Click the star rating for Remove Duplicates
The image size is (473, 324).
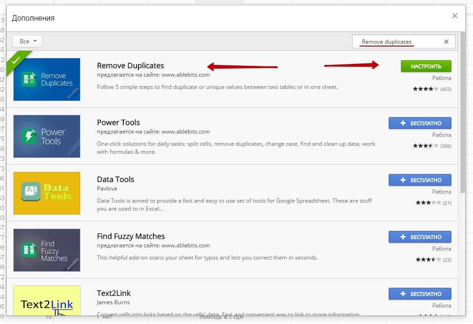coord(425,89)
